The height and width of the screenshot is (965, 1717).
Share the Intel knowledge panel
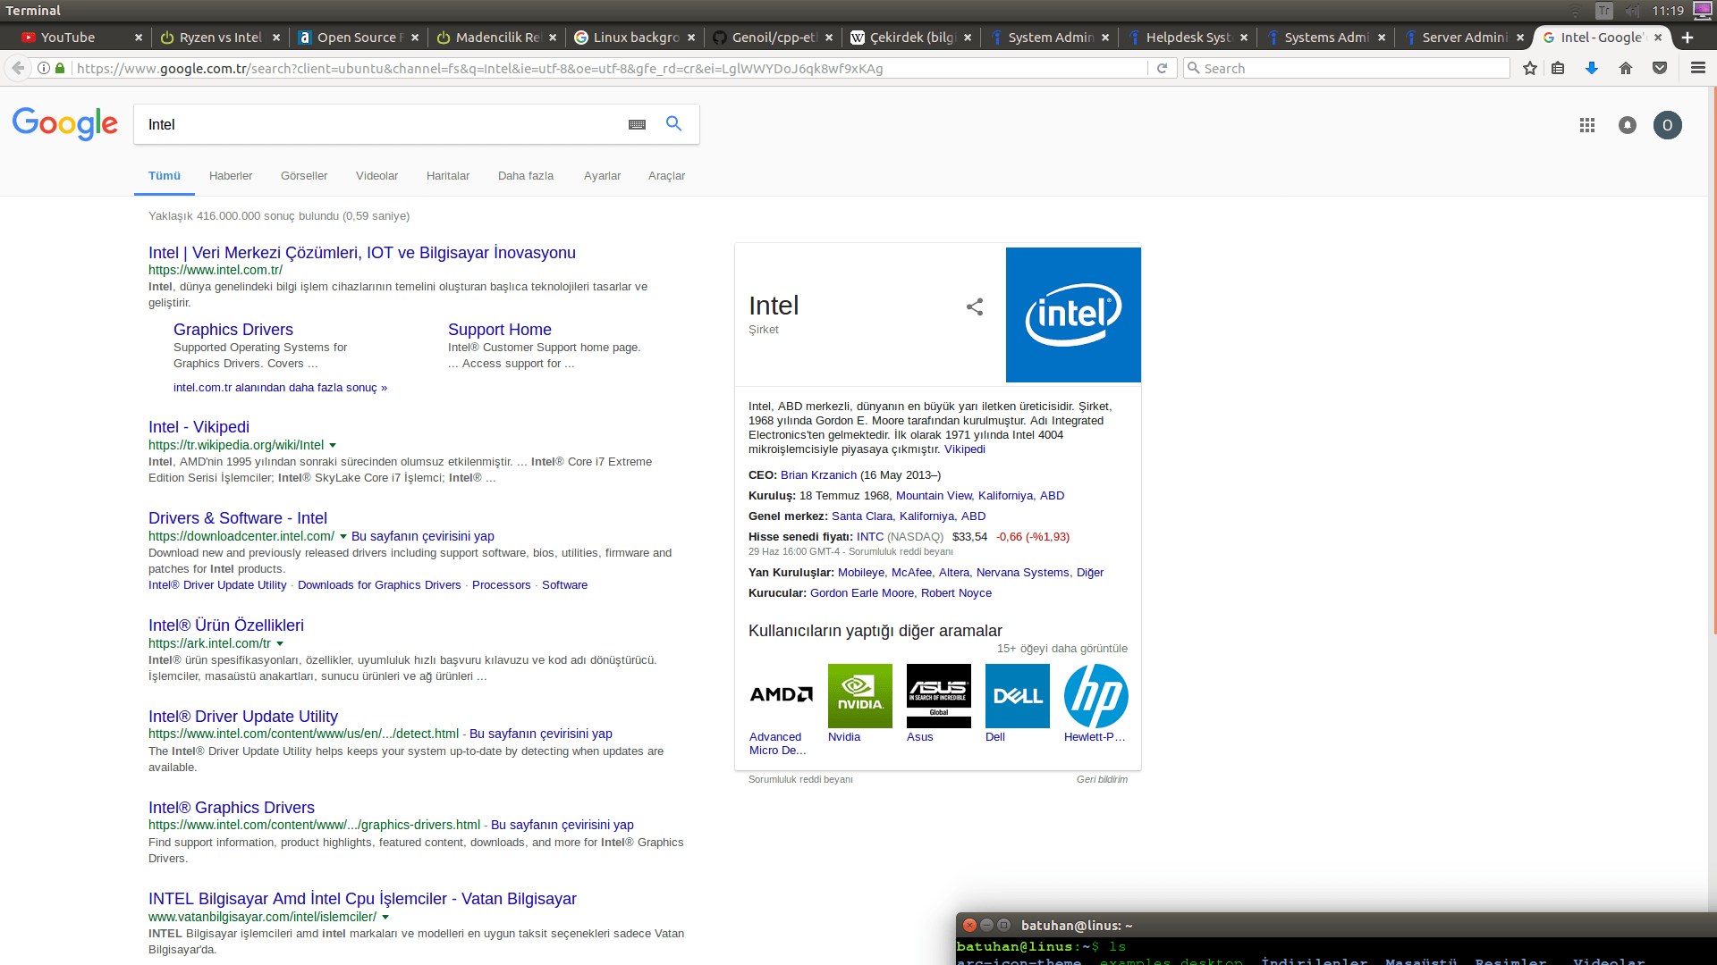click(975, 307)
